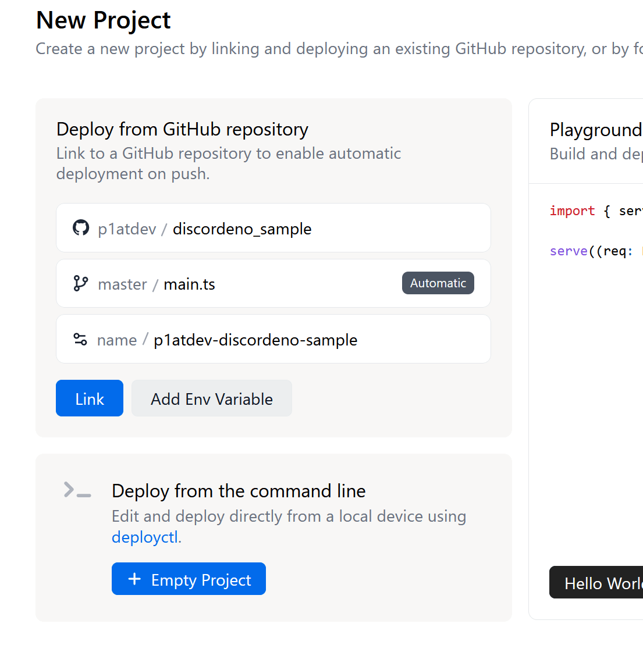The image size is (643, 645).
Task: Click the import keyword in code
Action: 572,211
